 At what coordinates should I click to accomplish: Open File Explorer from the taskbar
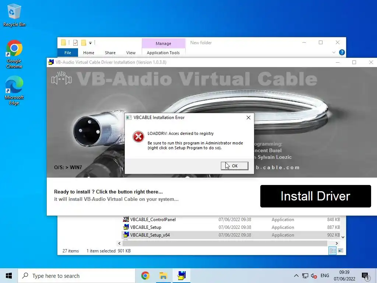[x=163, y=276]
